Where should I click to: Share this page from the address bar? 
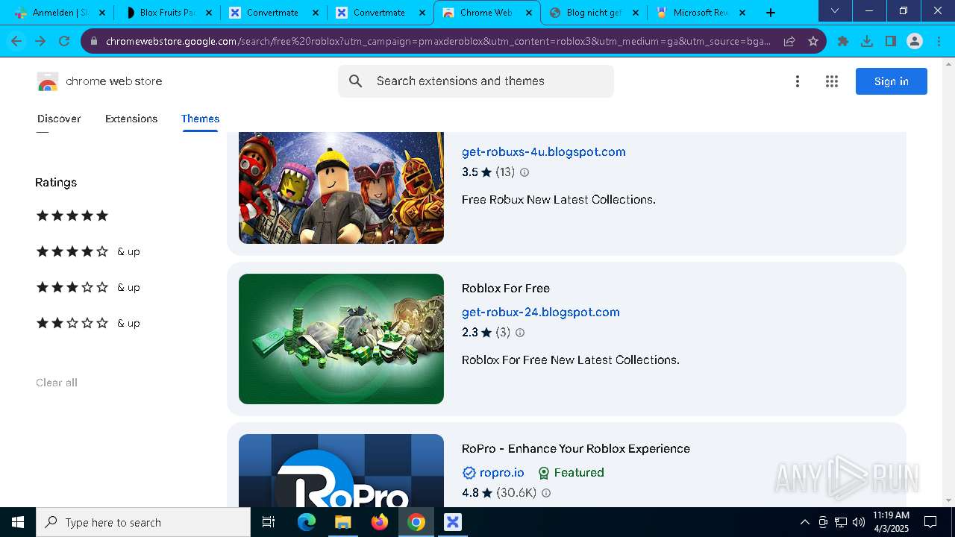coord(789,42)
